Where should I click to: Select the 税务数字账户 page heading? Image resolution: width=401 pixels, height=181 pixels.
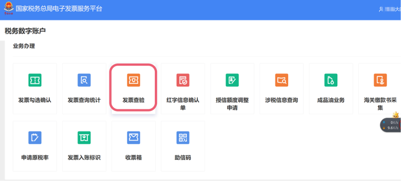click(25, 31)
